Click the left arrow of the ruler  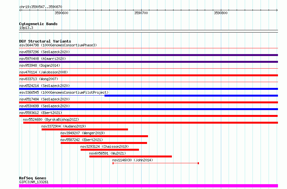click(x=20, y=10)
